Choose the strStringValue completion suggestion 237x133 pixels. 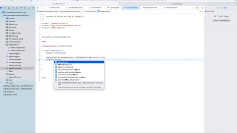click(79, 65)
